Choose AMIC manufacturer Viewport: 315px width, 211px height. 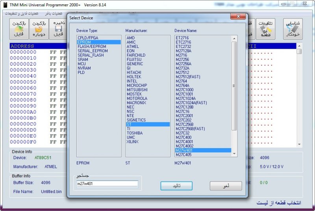click(148, 42)
